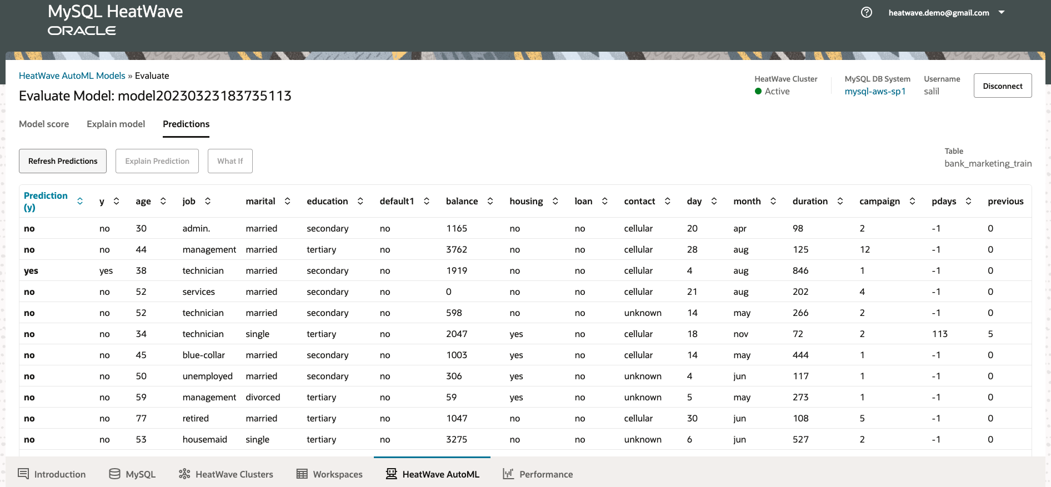This screenshot has height=487, width=1051.
Task: Sort table by campaign column
Action: tap(913, 201)
